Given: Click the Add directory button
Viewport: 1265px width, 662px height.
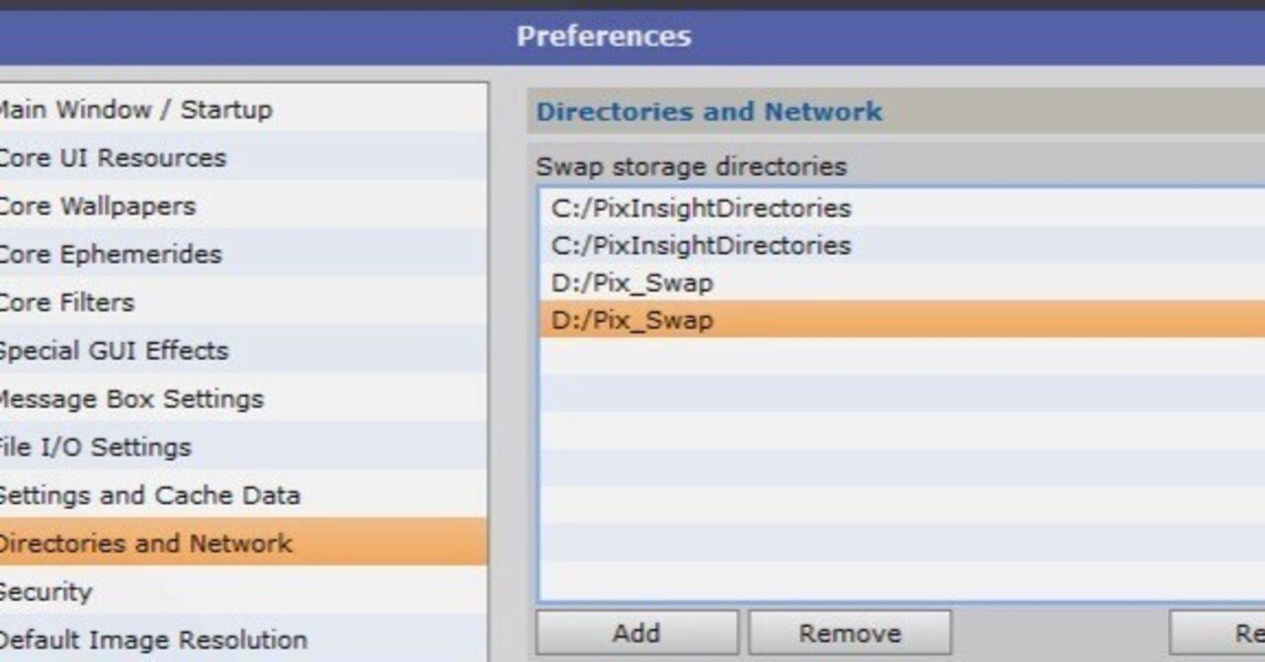Looking at the screenshot, I should point(636,633).
